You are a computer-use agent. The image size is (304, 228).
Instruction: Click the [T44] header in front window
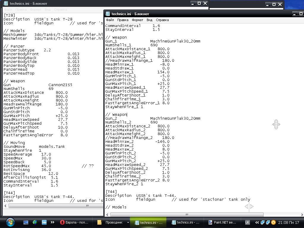(x=111, y=192)
